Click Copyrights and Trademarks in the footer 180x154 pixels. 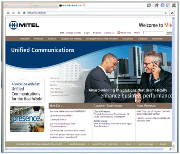pos(105,144)
